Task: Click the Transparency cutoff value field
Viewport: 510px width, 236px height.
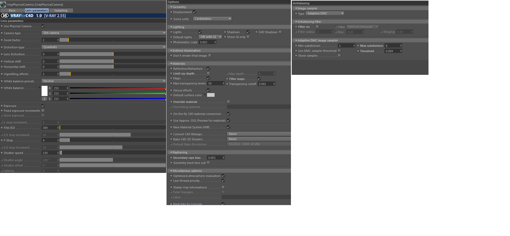Action: pyautogui.click(x=266, y=84)
